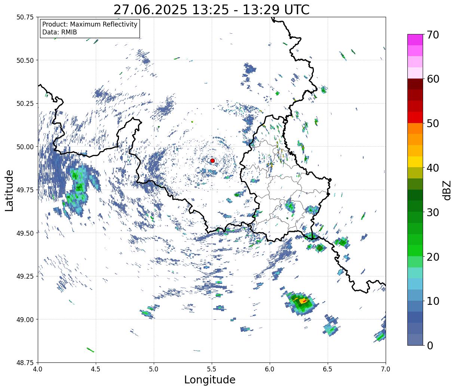Click the colorbar tick label 60
Image resolution: width=456 pixels, height=389 pixels.
[x=432, y=79]
